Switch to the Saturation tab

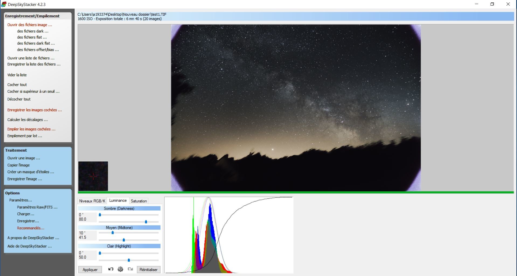(x=139, y=201)
